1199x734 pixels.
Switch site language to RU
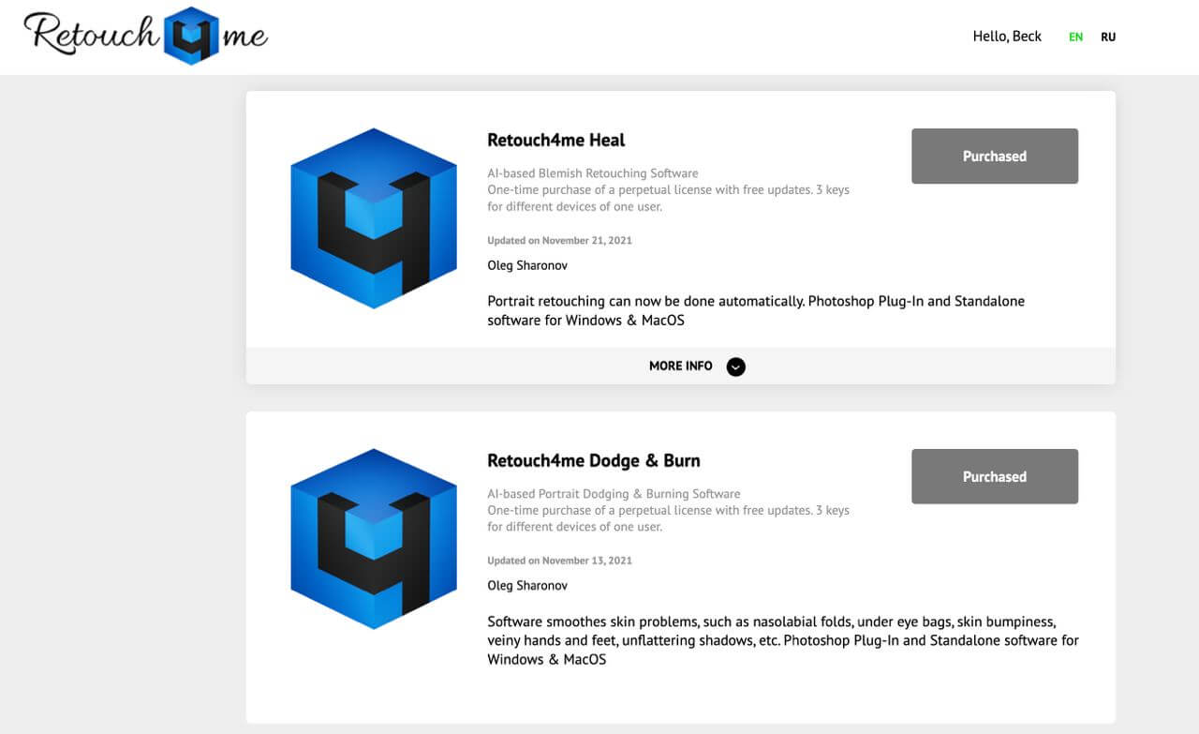pyautogui.click(x=1108, y=37)
